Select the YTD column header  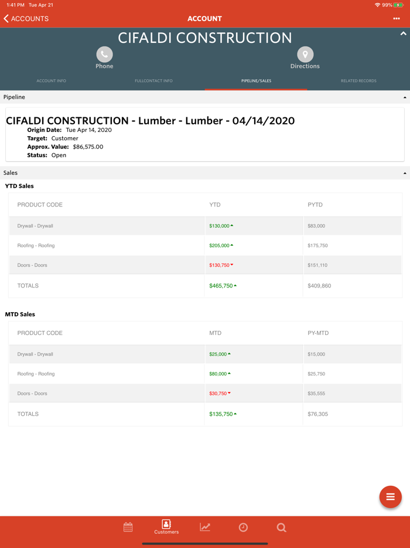coord(215,205)
